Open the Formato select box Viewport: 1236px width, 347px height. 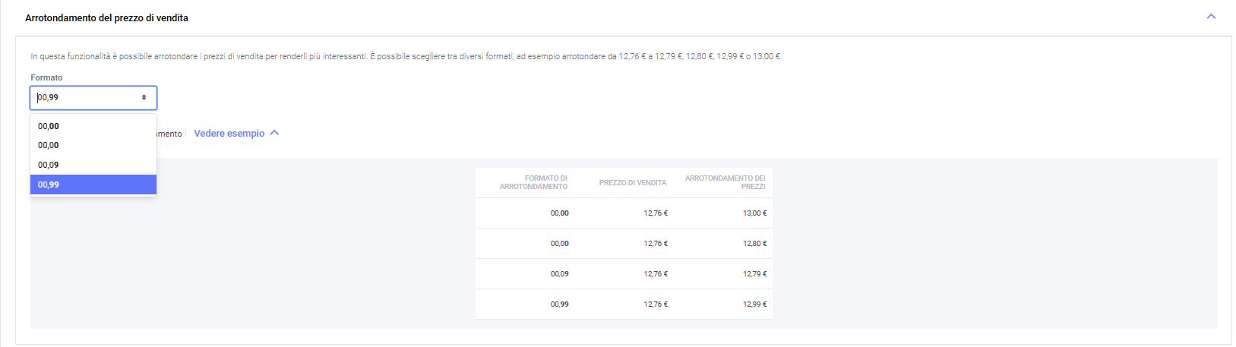(87, 98)
